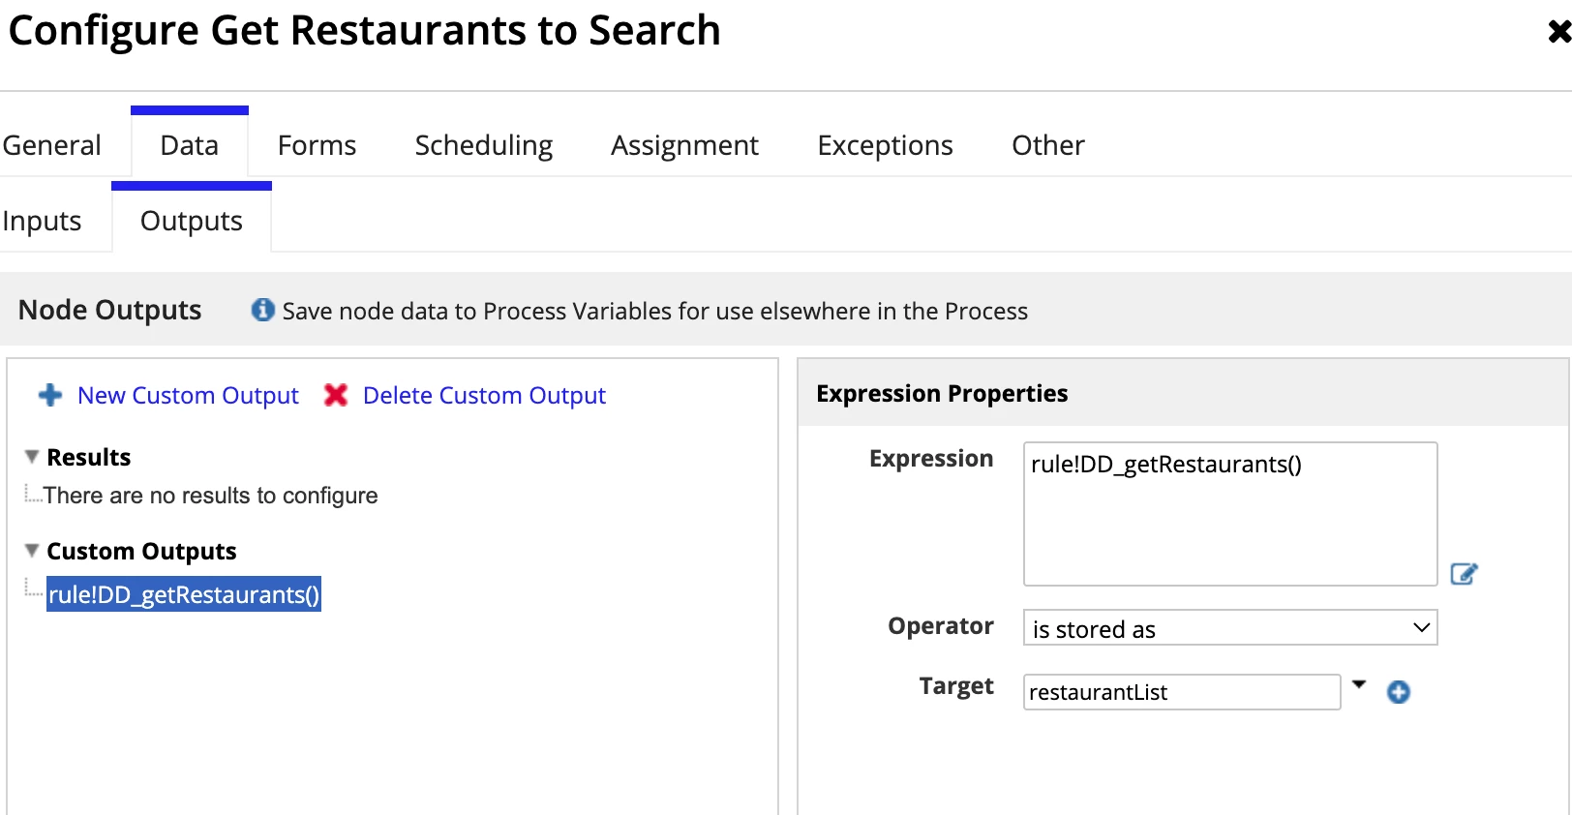Screen dimensions: 1572x815
Task: Click into the Target restaurantList field
Action: pyautogui.click(x=1182, y=692)
